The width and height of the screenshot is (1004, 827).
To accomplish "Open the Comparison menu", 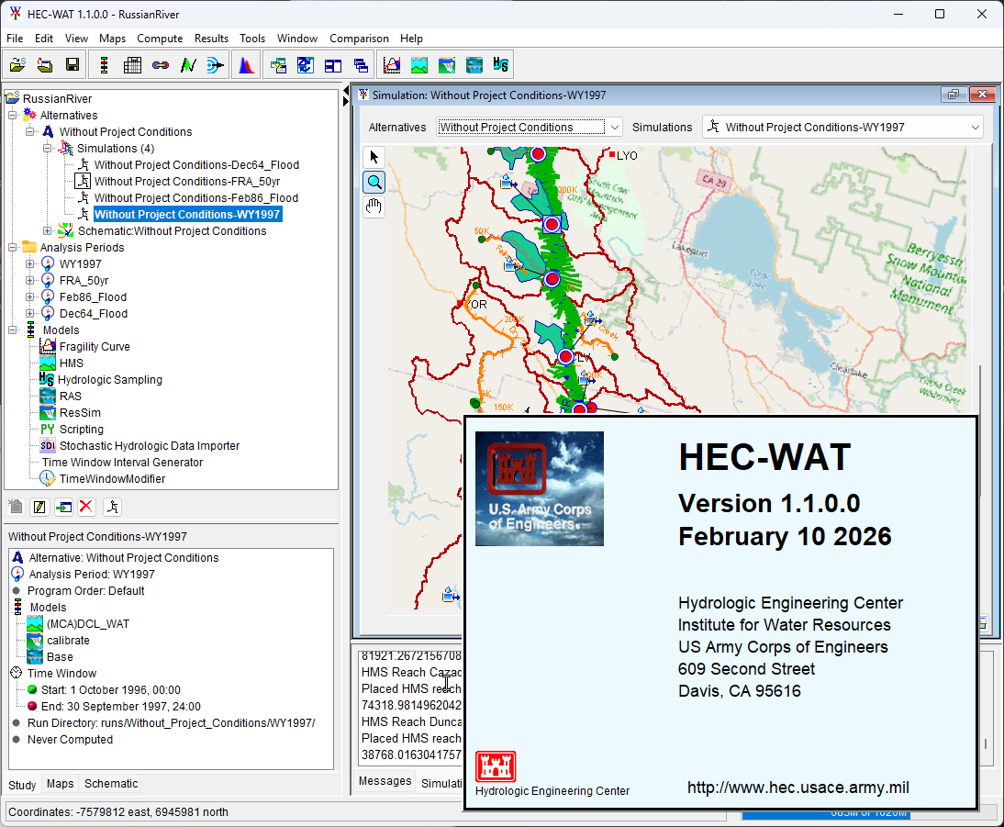I will point(359,39).
